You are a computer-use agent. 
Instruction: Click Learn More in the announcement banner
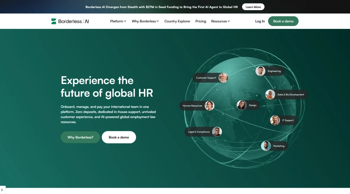tap(253, 7)
